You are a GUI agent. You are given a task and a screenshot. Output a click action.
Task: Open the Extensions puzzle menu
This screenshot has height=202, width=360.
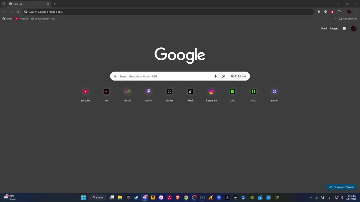(x=339, y=12)
